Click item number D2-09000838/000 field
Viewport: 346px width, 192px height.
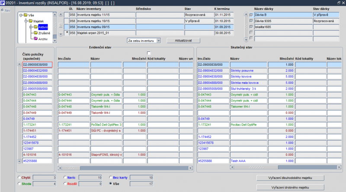pyautogui.click(x=37, y=65)
